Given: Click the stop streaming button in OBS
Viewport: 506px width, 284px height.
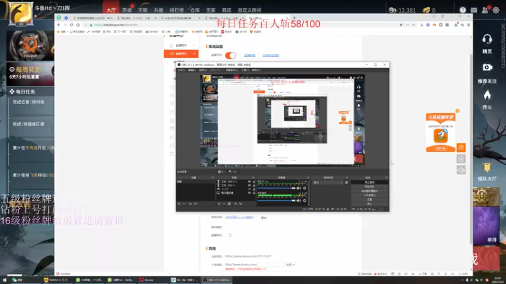Looking at the screenshot, I should (x=369, y=182).
